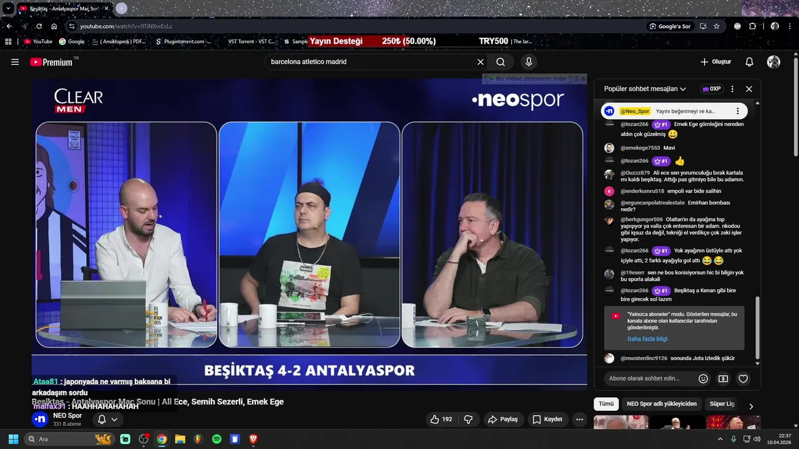Start voice search with the microphone
Image resolution: width=799 pixels, height=449 pixels.
pos(529,62)
